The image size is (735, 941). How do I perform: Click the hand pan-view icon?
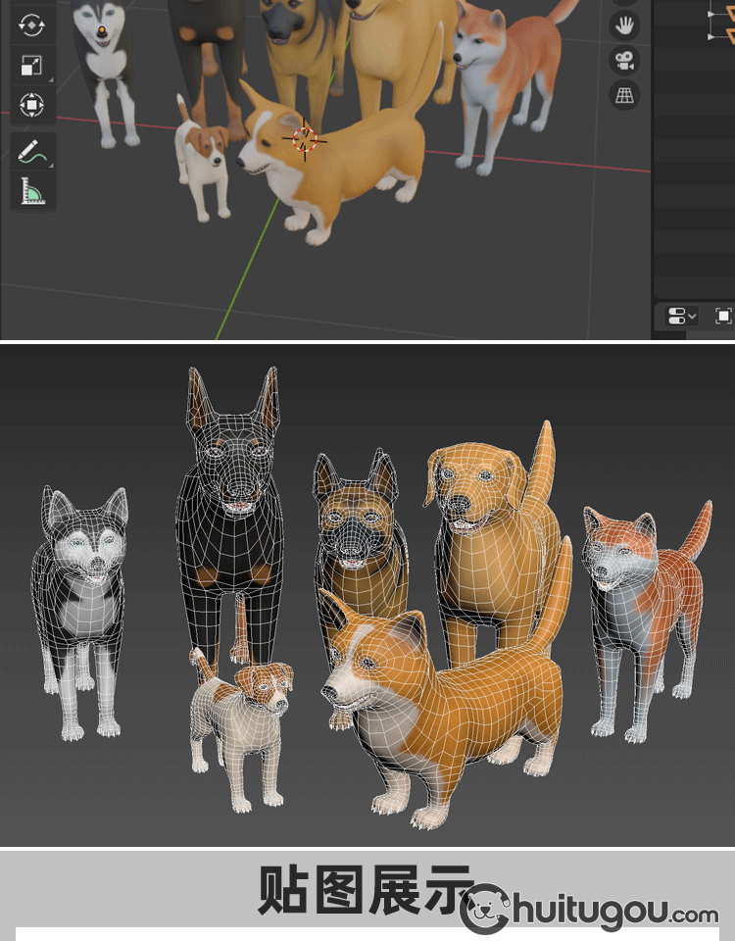tap(624, 25)
